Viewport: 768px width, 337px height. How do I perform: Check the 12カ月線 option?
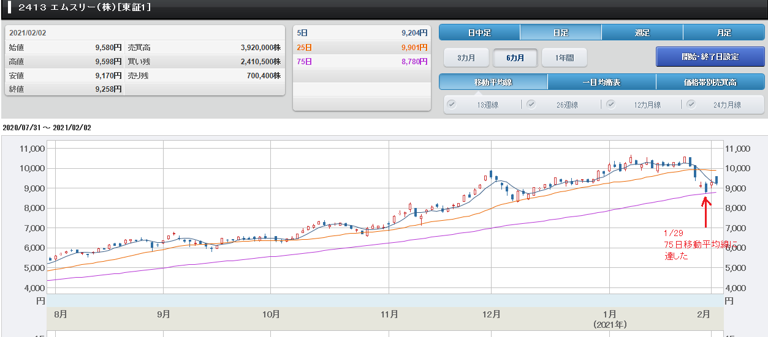(611, 104)
